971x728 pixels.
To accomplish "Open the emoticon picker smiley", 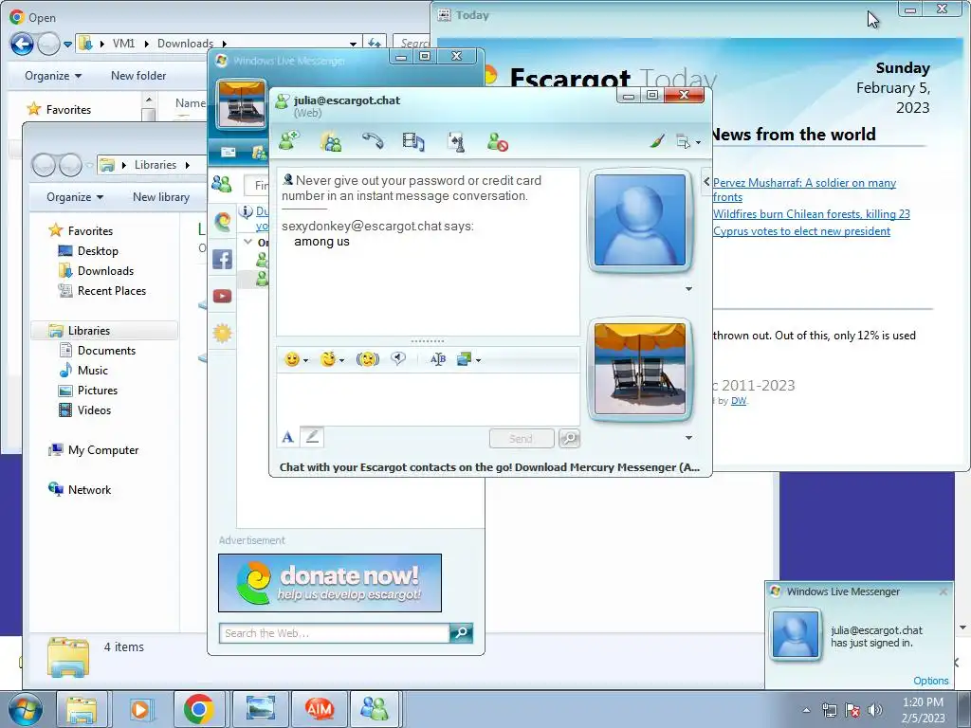I will (x=296, y=359).
